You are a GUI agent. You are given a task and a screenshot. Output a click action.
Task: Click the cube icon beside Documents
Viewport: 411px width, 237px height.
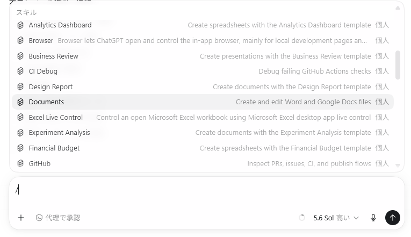pyautogui.click(x=20, y=102)
